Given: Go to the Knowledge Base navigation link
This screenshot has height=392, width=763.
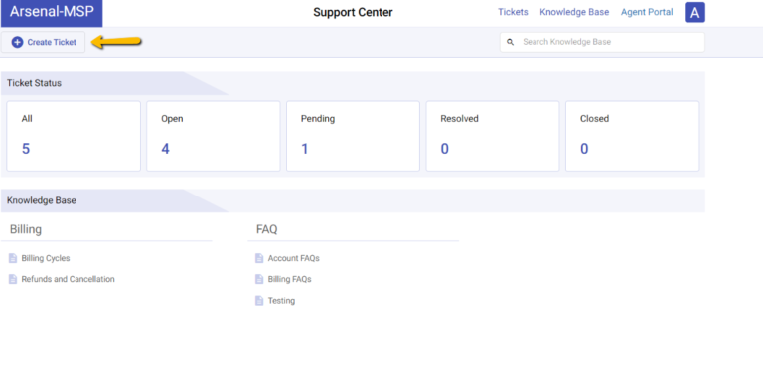Looking at the screenshot, I should tap(574, 12).
